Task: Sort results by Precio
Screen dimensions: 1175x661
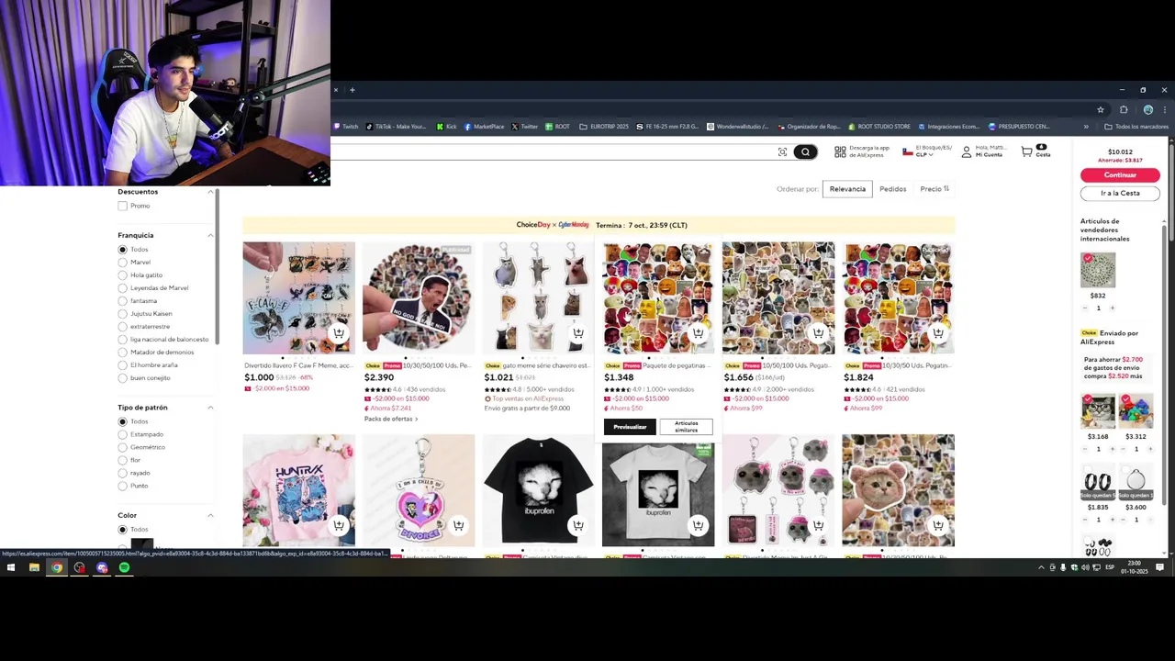Action: coord(934,189)
